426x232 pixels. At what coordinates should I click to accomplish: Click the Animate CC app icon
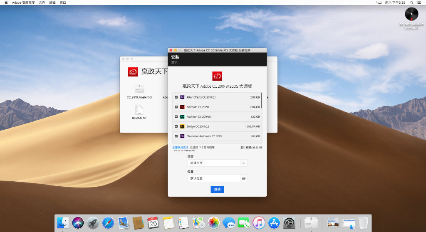pos(182,107)
